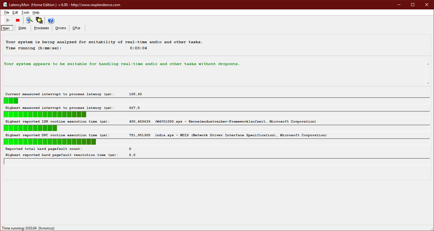The image size is (434, 231).
Task: Switch to the CPUs tab
Action: tap(76, 28)
